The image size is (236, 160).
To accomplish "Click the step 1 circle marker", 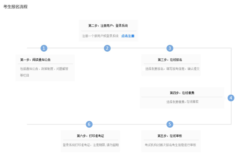I will [x=44, y=48].
